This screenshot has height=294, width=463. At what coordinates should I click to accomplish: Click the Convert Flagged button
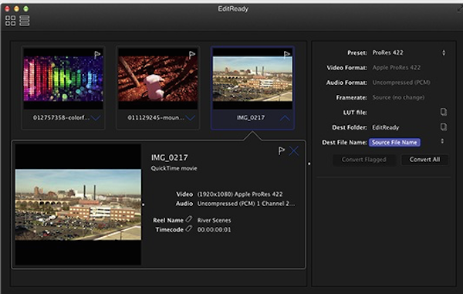pos(363,160)
